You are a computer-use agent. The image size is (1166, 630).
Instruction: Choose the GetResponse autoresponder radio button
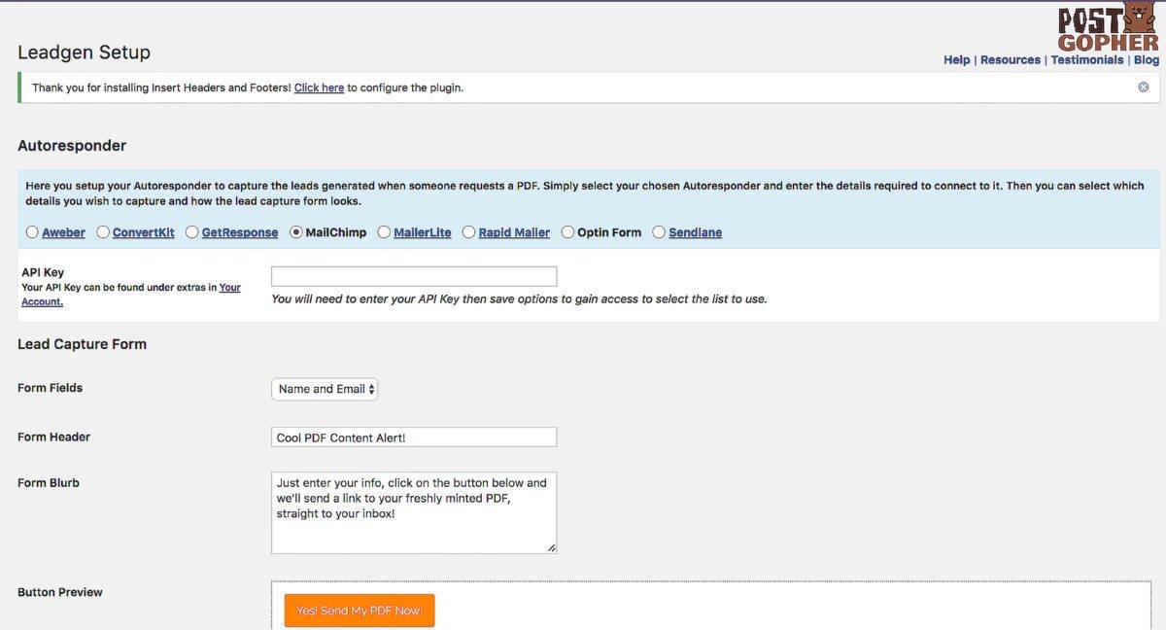click(x=191, y=232)
